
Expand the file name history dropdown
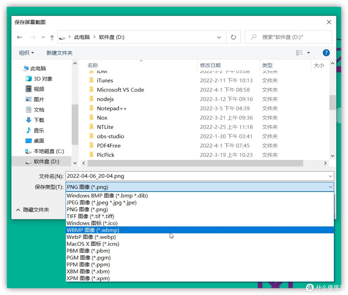pos(331,176)
